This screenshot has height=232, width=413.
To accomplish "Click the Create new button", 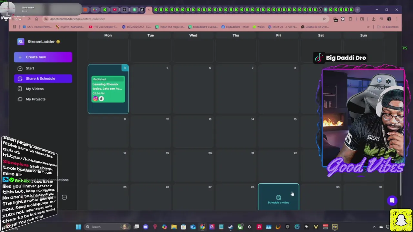I will click(x=43, y=57).
